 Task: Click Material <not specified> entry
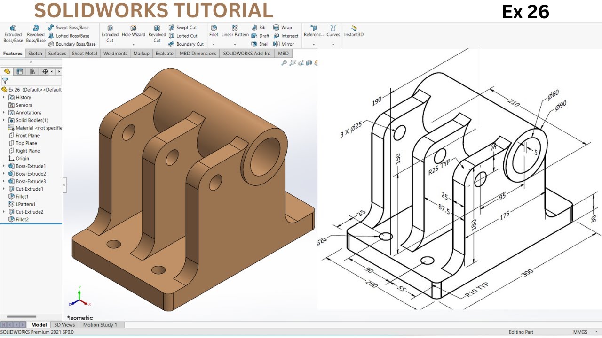tap(35, 128)
